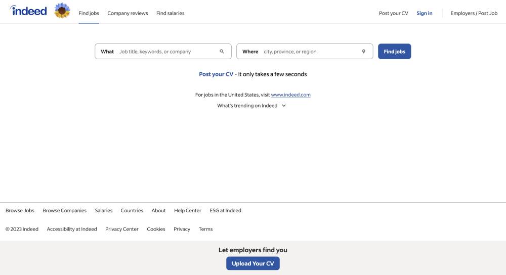Open About footer link

pyautogui.click(x=158, y=210)
